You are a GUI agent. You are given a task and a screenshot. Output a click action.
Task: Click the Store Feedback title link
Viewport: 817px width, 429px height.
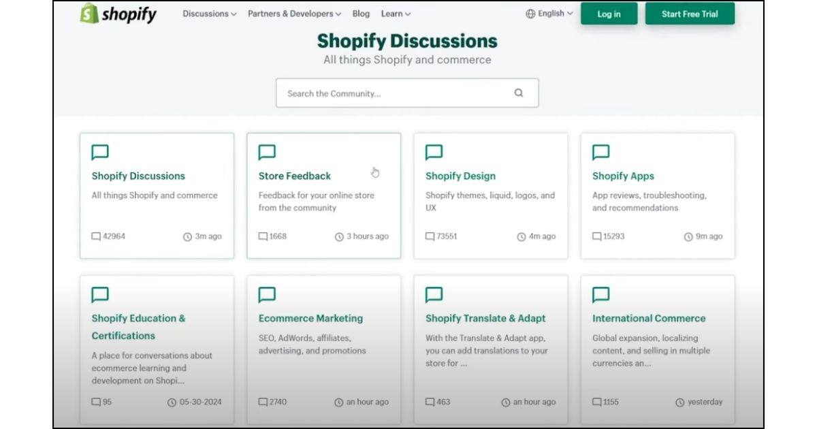[x=294, y=176]
